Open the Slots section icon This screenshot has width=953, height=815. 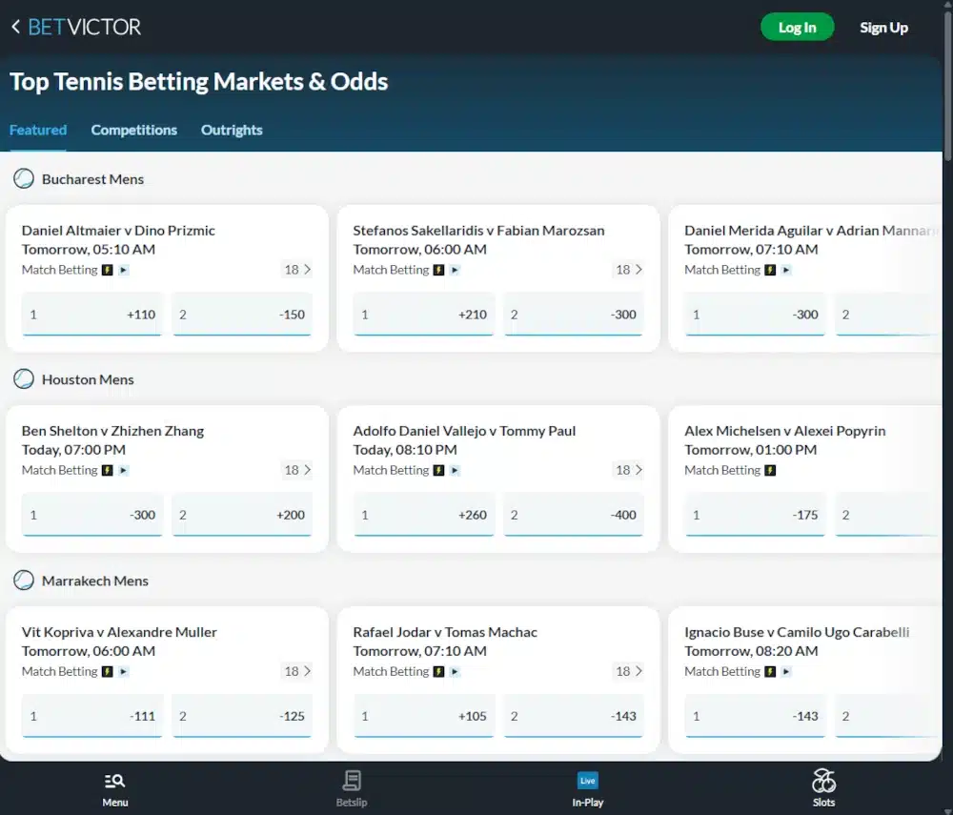[823, 789]
